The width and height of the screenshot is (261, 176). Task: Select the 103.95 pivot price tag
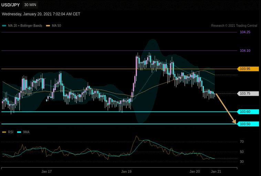248,69
